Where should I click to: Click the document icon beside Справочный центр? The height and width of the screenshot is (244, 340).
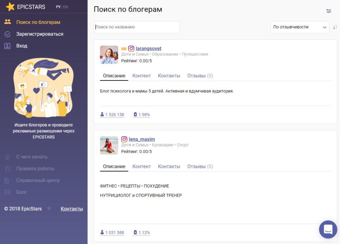coord(7,180)
